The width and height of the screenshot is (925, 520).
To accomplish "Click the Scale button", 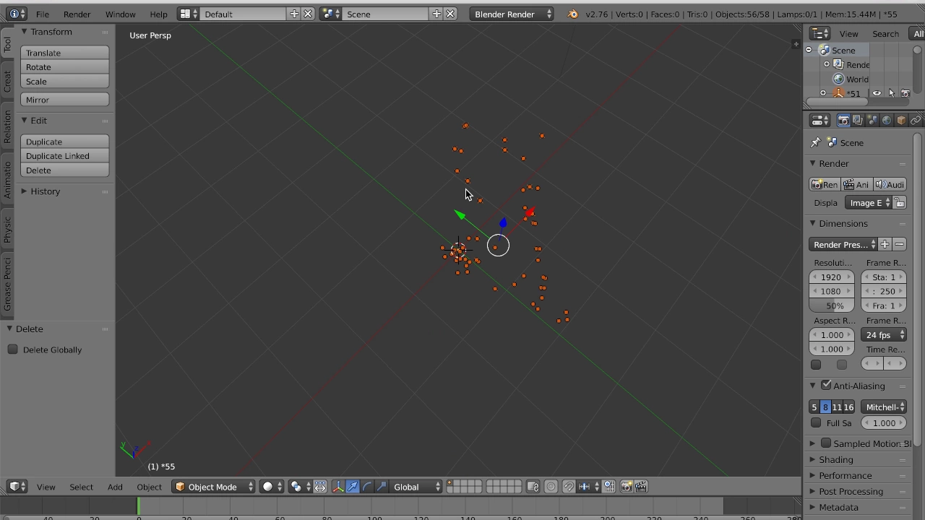I will [x=65, y=82].
